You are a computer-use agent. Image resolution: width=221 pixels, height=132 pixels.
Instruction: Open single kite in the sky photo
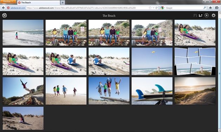tap(152, 61)
